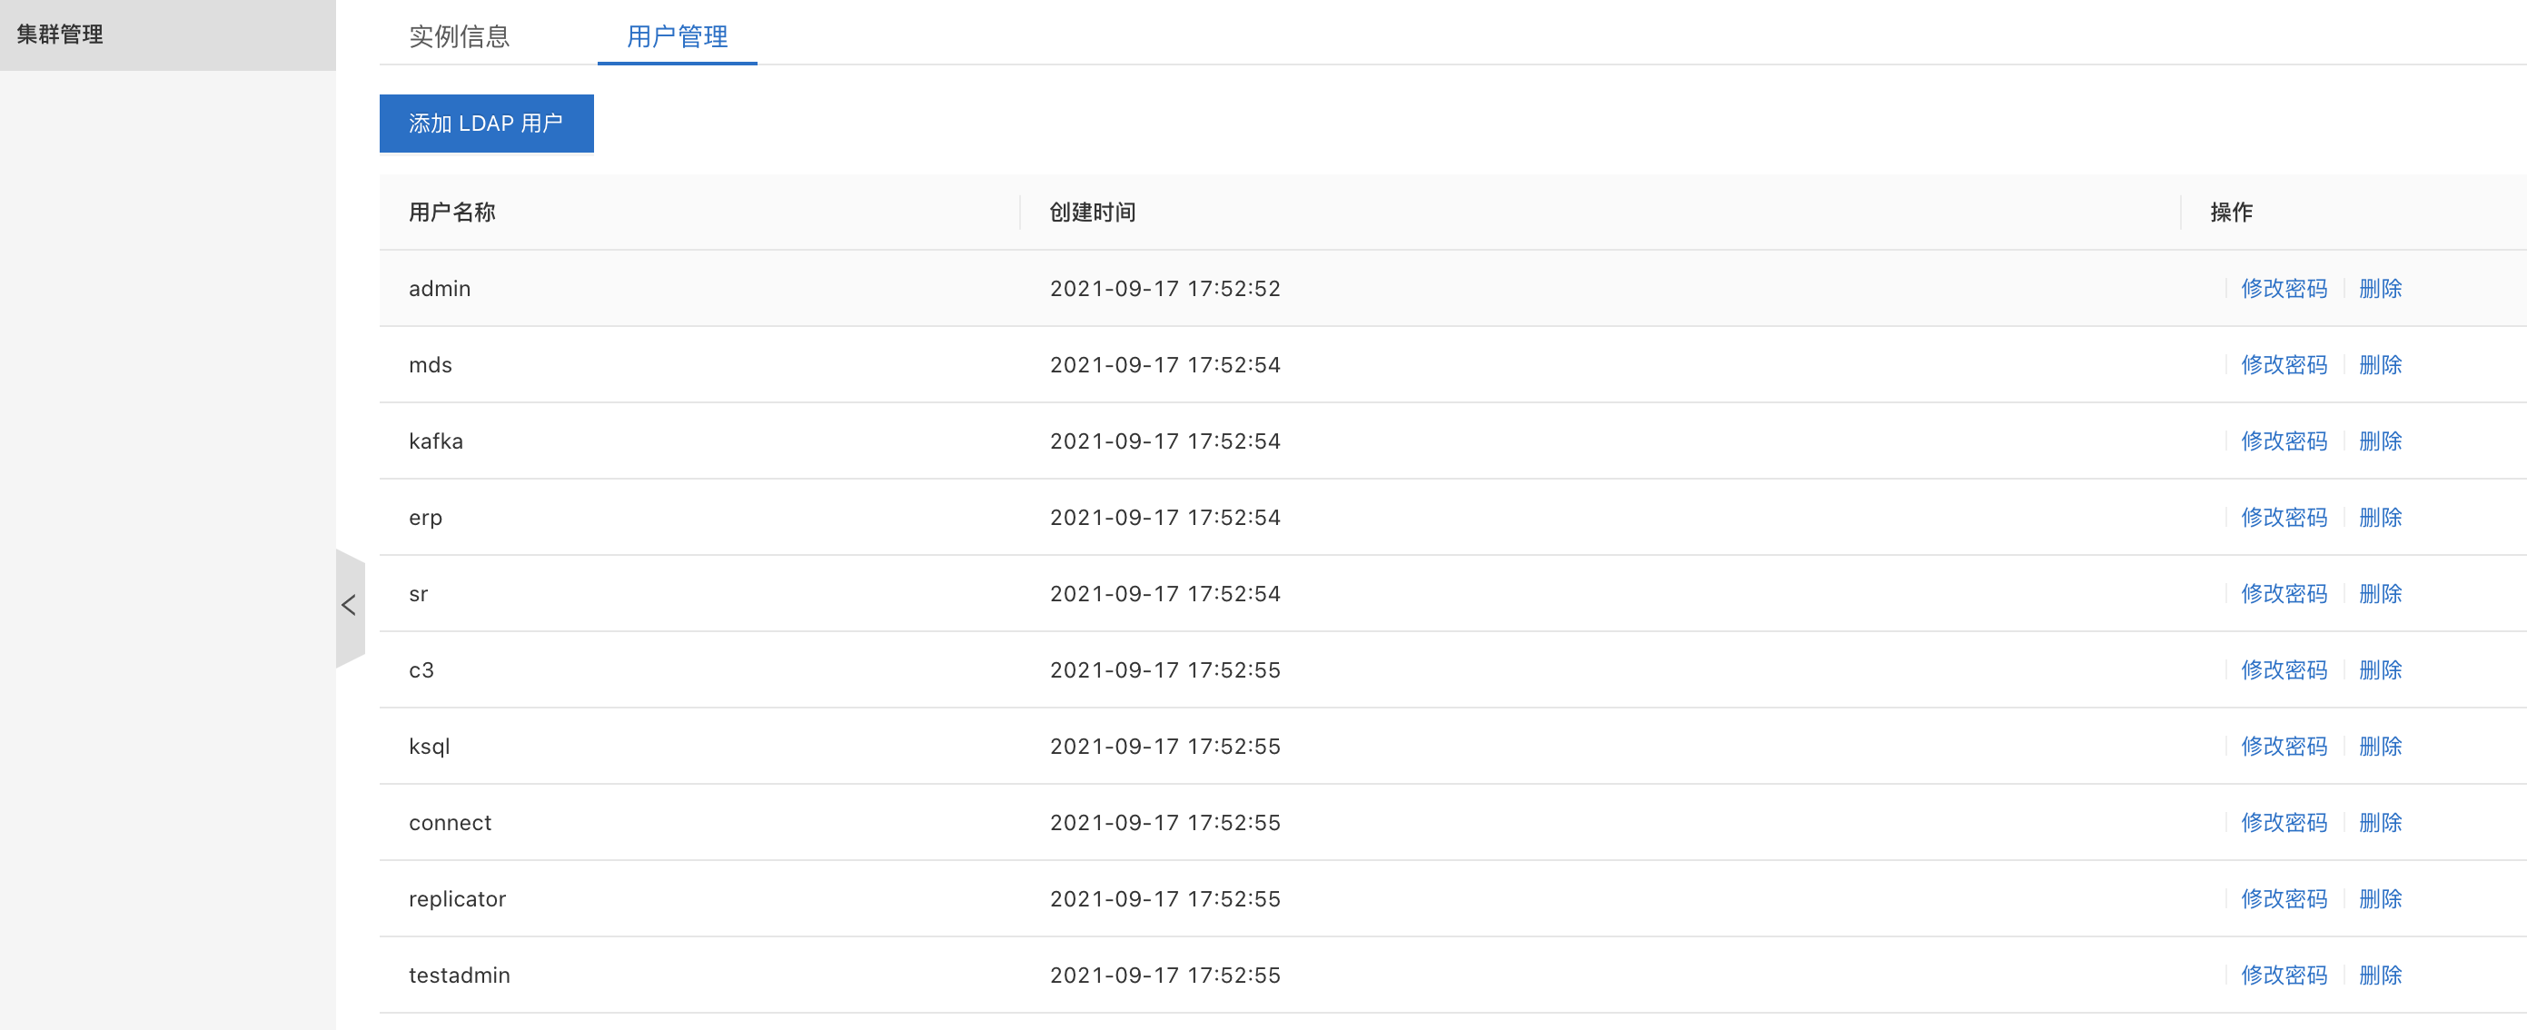Delete the admin user
2527x1030 pixels.
(2379, 289)
